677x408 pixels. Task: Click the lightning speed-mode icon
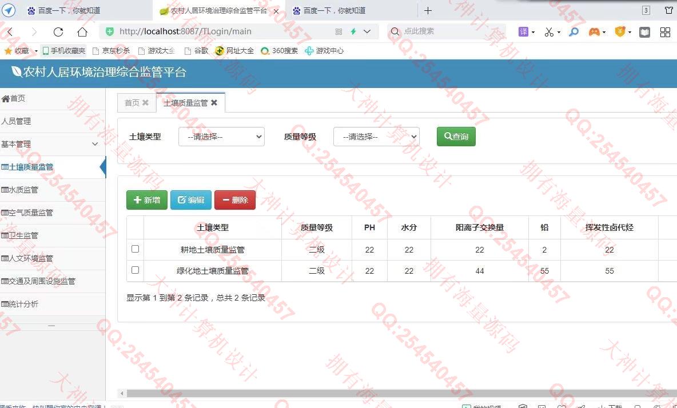click(x=353, y=31)
